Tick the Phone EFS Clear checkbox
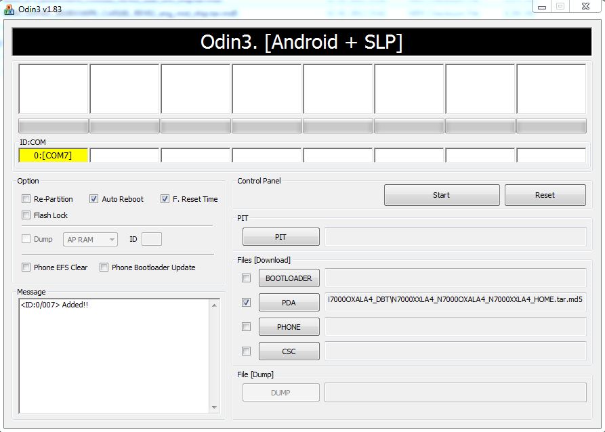 [x=26, y=267]
